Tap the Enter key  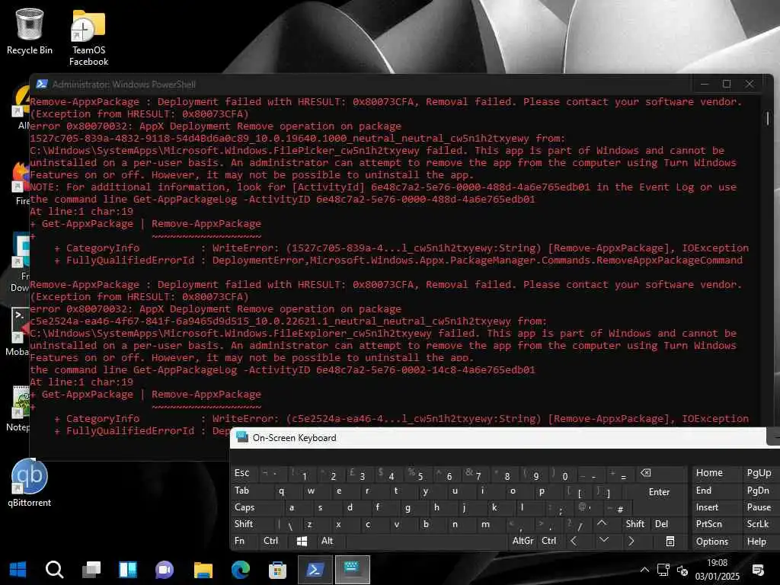click(659, 492)
